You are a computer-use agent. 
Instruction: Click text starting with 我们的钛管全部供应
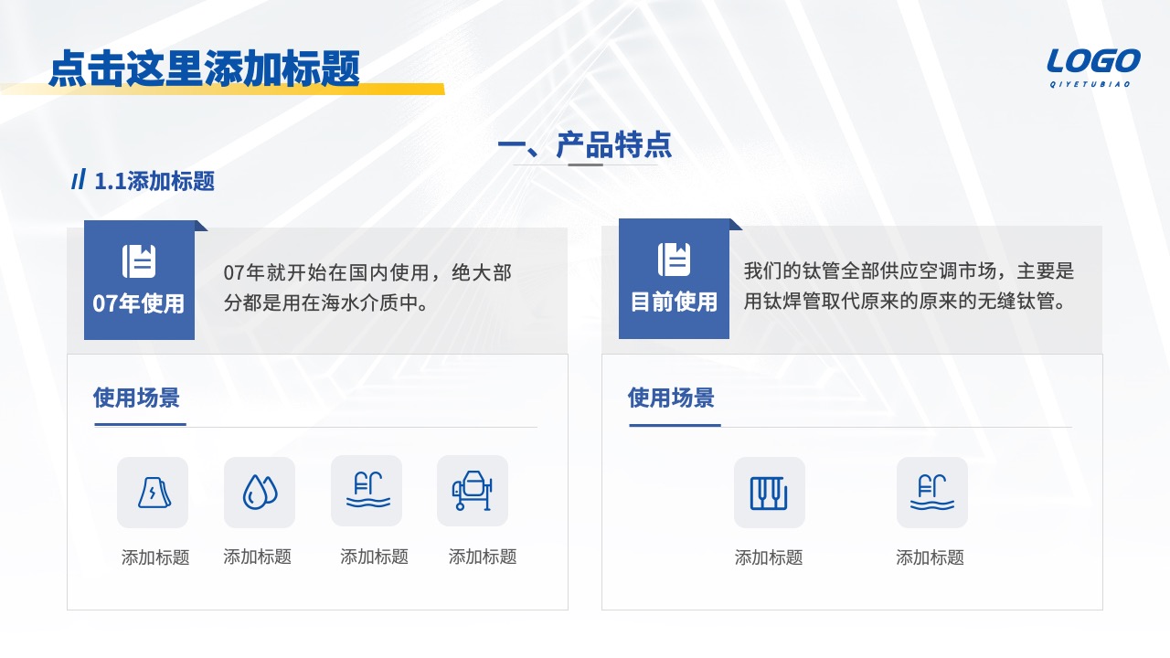(909, 286)
